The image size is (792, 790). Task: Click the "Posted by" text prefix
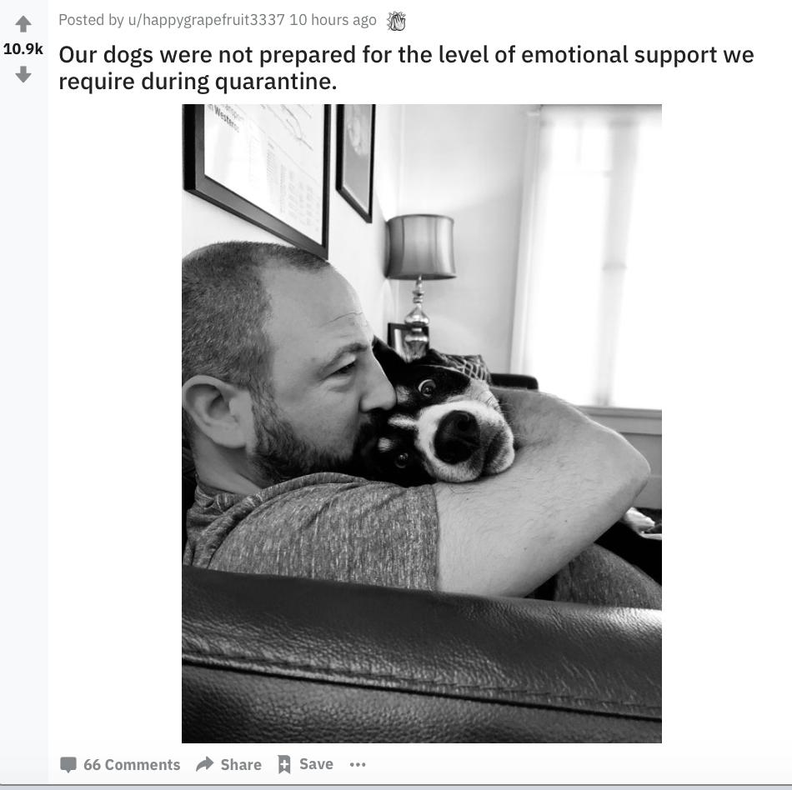click(91, 20)
